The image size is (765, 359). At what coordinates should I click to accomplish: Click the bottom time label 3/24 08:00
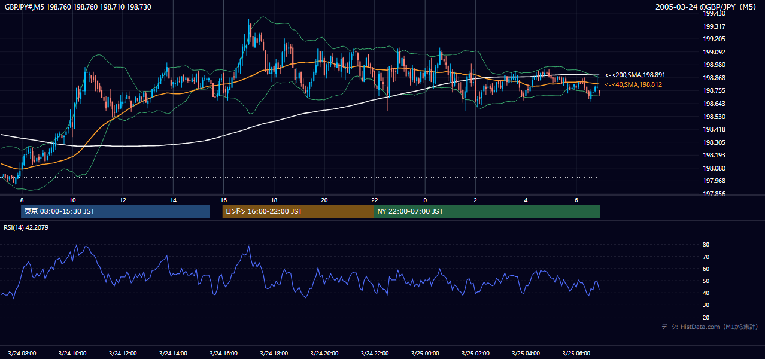point(22,353)
